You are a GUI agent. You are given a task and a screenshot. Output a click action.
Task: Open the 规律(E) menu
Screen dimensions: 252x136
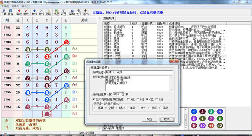16,6
